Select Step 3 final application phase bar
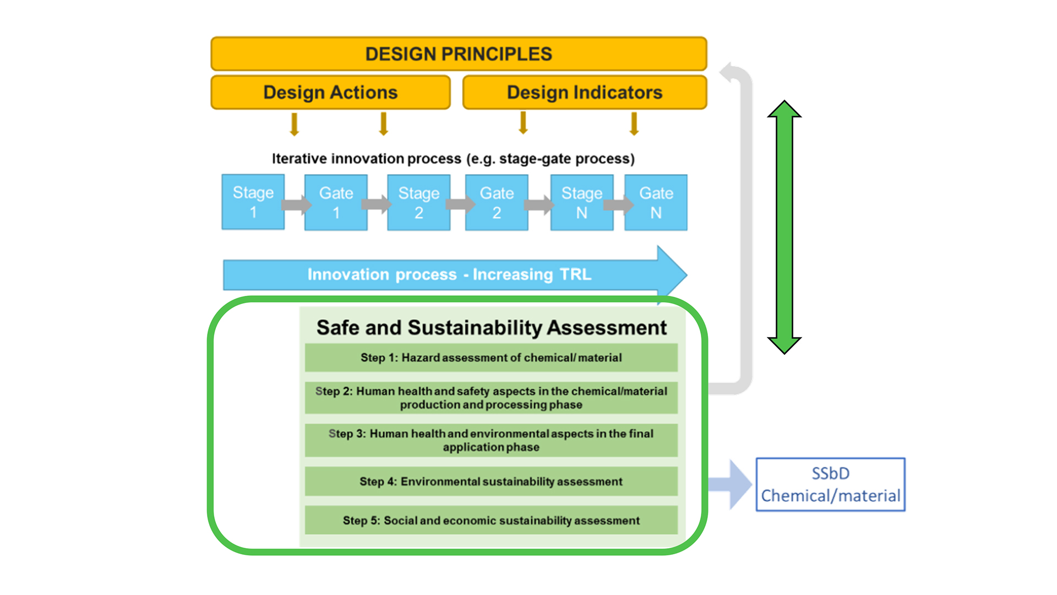This screenshot has height=595, width=1057. coord(491,440)
